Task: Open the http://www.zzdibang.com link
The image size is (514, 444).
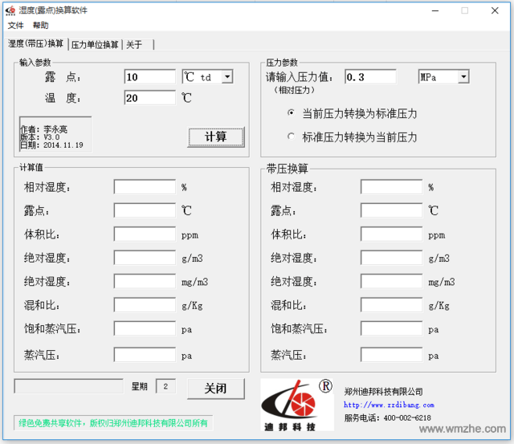Action: point(389,405)
